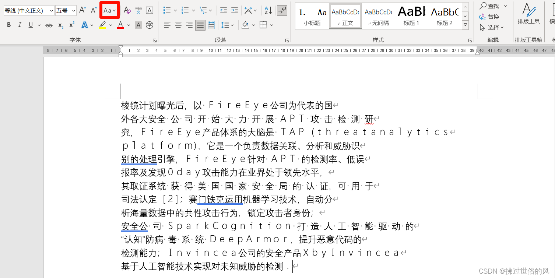
Task: Expand the find (查找) options arrow
Action: point(505,6)
